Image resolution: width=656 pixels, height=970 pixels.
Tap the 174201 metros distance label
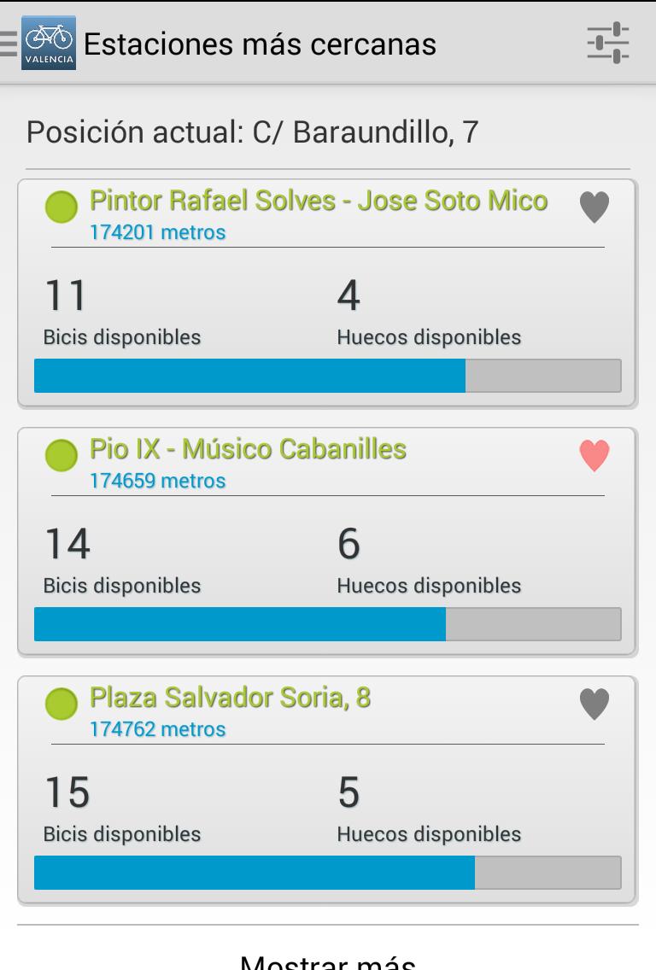click(x=158, y=232)
